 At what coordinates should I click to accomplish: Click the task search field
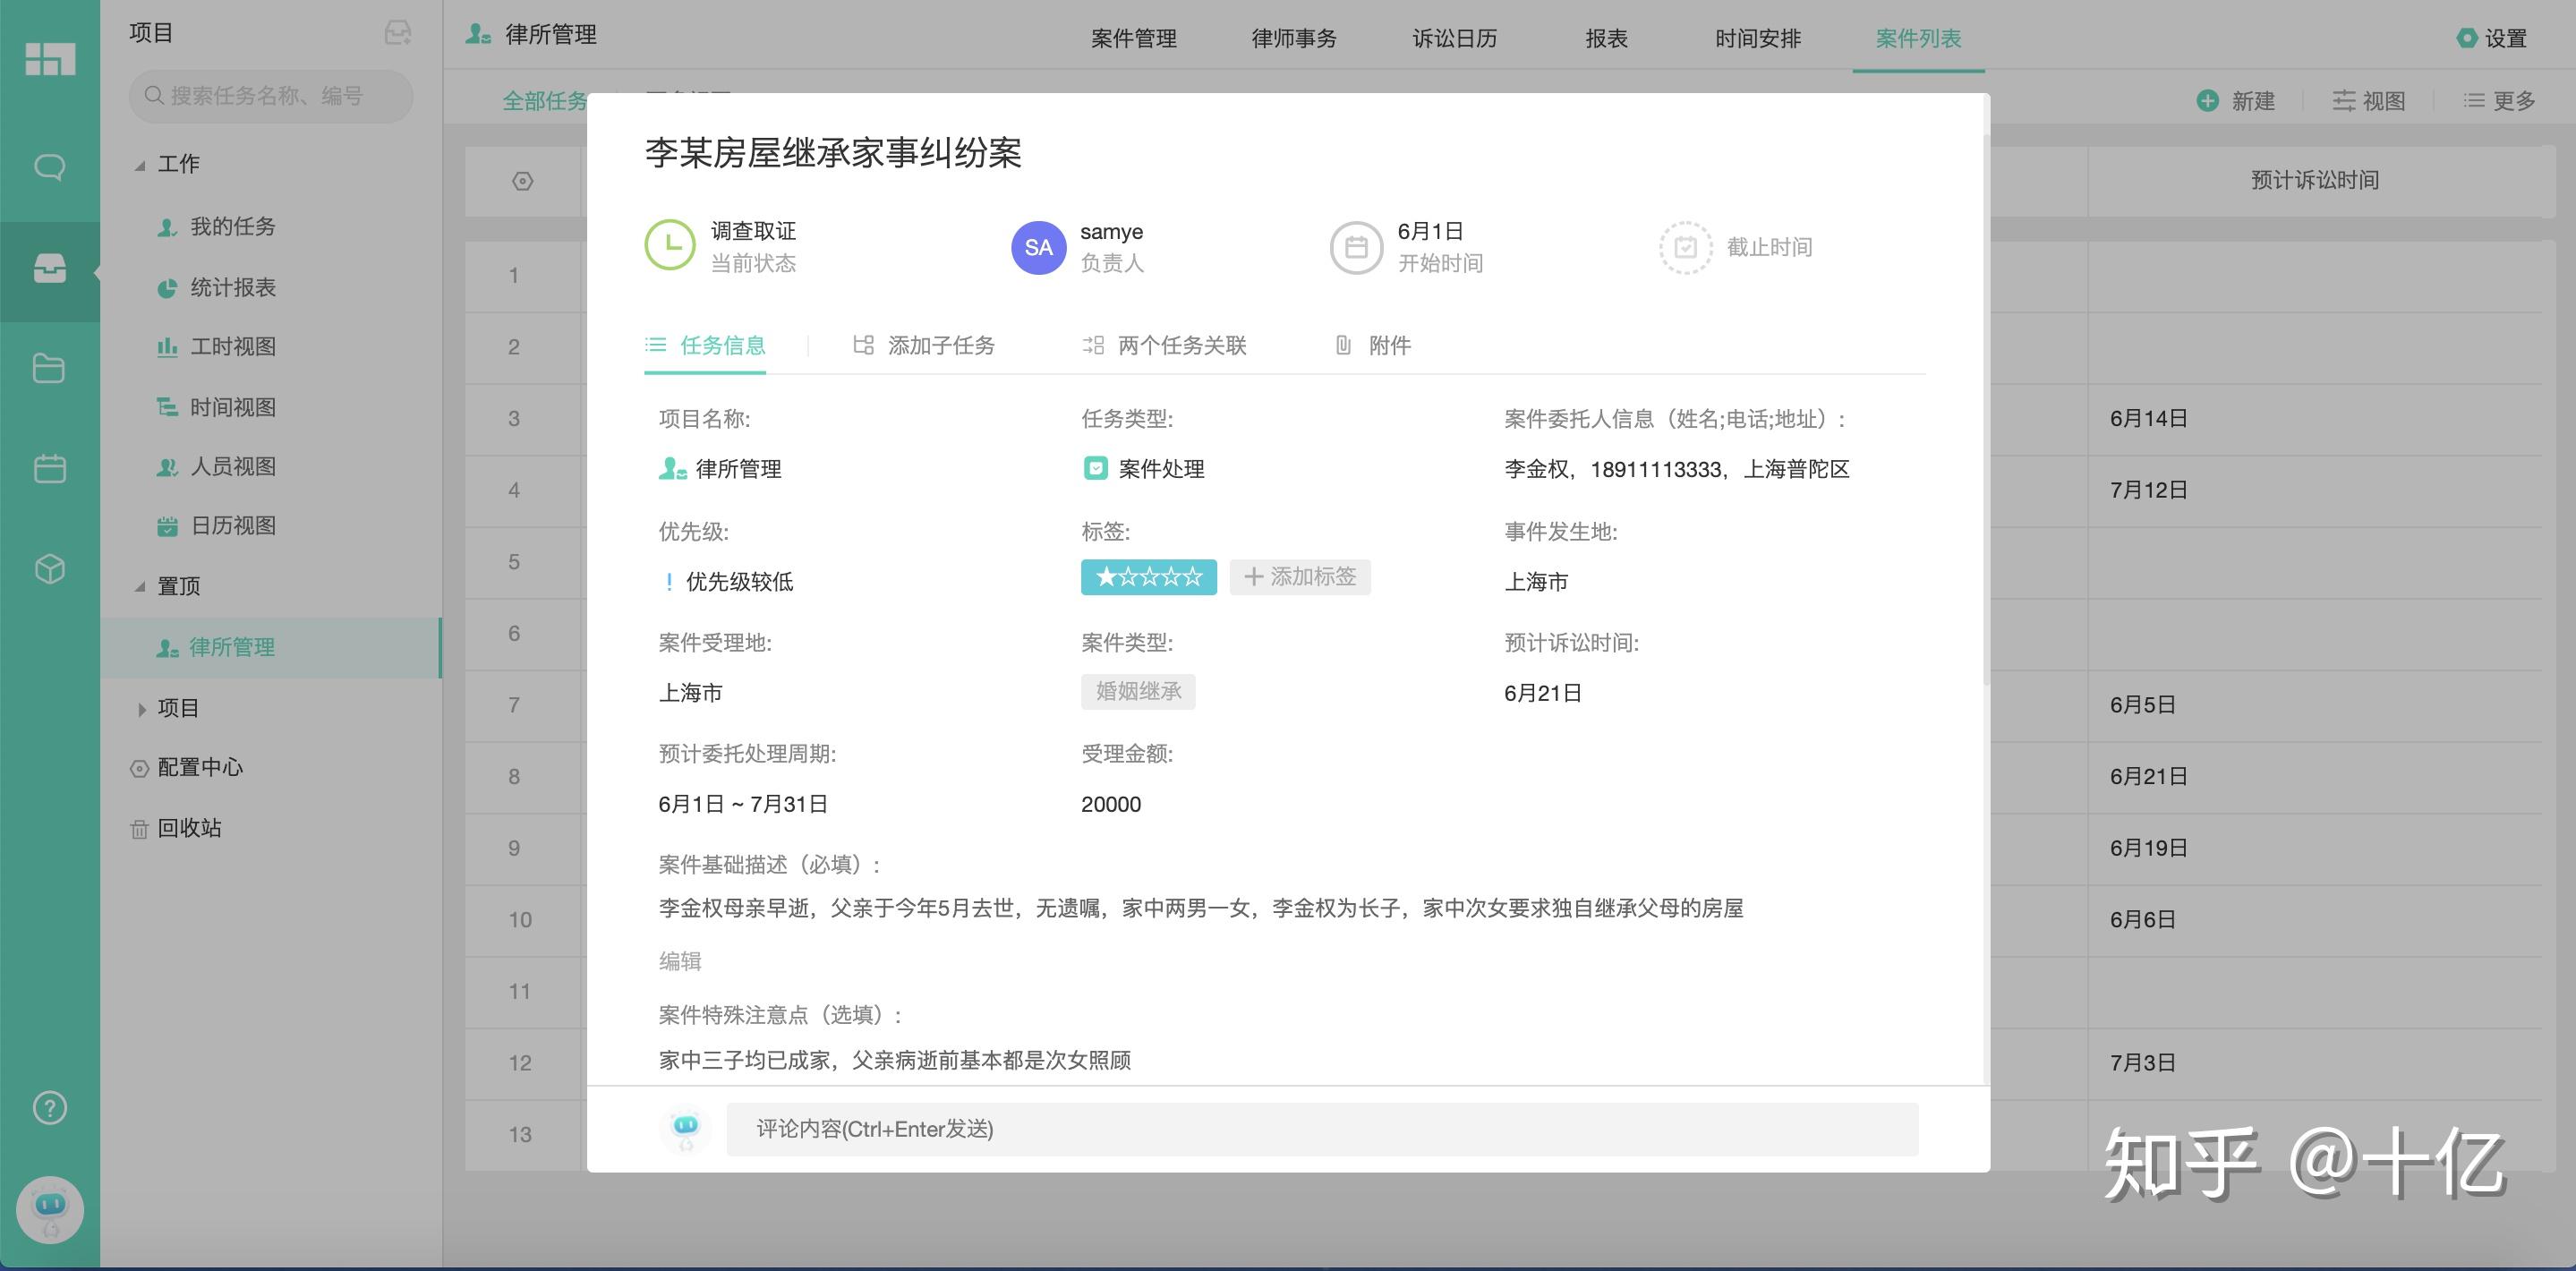tap(270, 96)
